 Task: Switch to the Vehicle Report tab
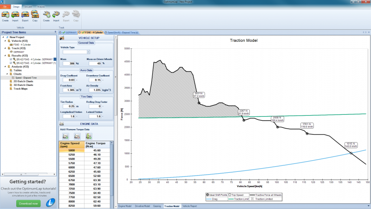pyautogui.click(x=189, y=206)
